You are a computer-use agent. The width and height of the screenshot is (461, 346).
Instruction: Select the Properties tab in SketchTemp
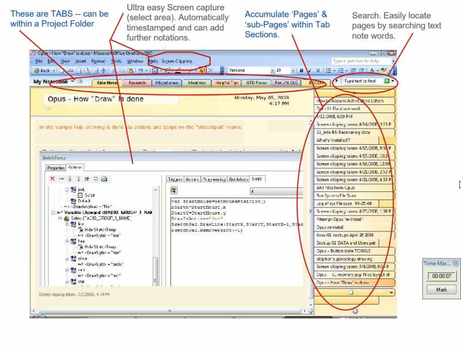55,168
